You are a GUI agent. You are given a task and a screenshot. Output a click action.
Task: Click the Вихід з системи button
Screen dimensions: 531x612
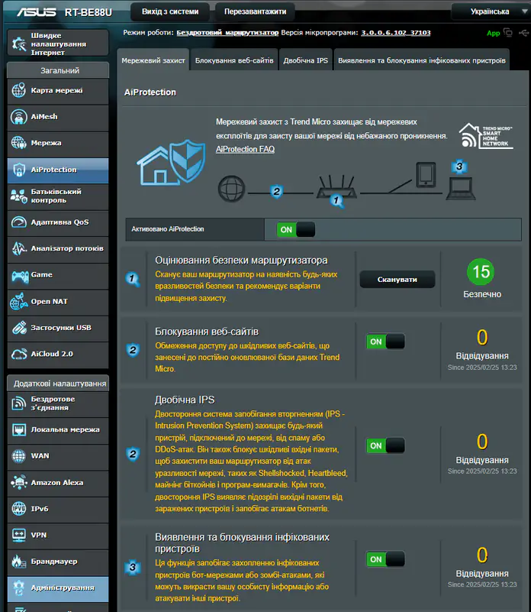(x=170, y=11)
